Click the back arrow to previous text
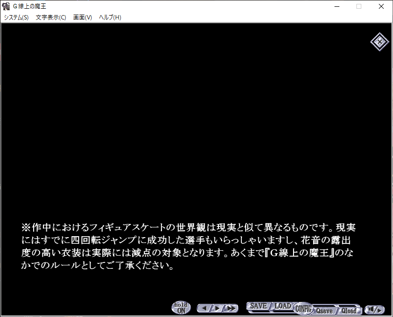The width and height of the screenshot is (393, 317). pyautogui.click(x=204, y=308)
